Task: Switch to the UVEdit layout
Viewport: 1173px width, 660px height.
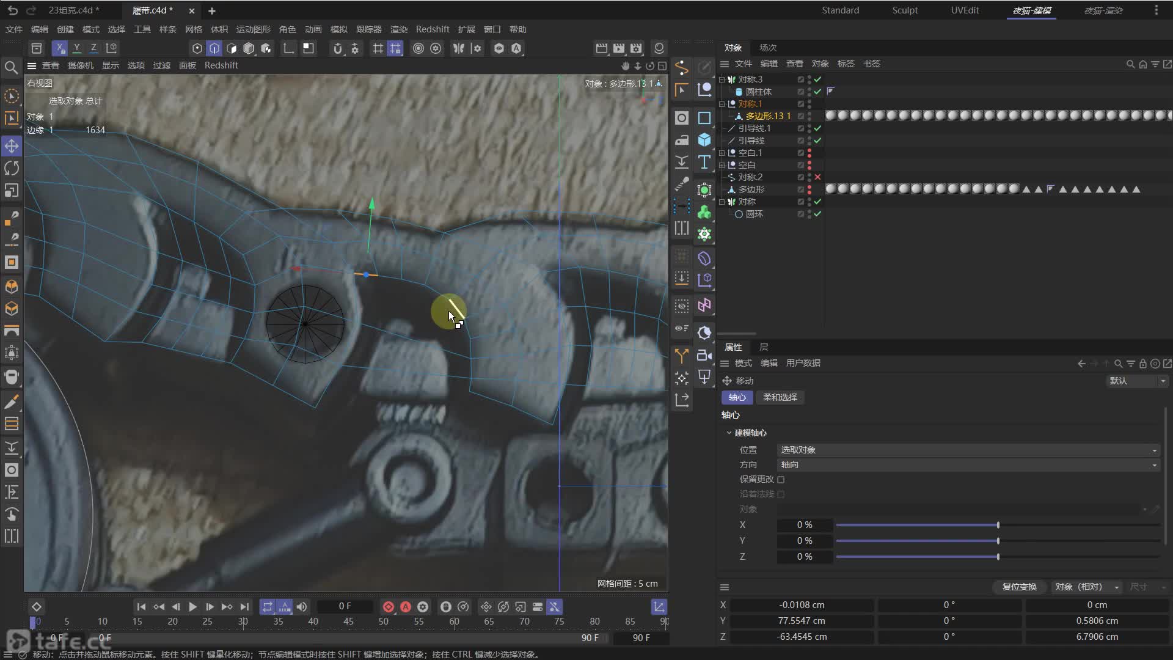Action: coord(965,10)
